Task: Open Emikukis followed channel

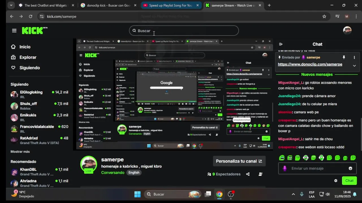Action: click(x=40, y=117)
